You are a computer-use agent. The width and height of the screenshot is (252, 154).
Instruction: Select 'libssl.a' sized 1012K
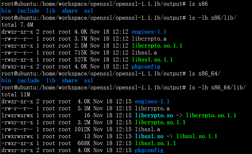[147, 129]
